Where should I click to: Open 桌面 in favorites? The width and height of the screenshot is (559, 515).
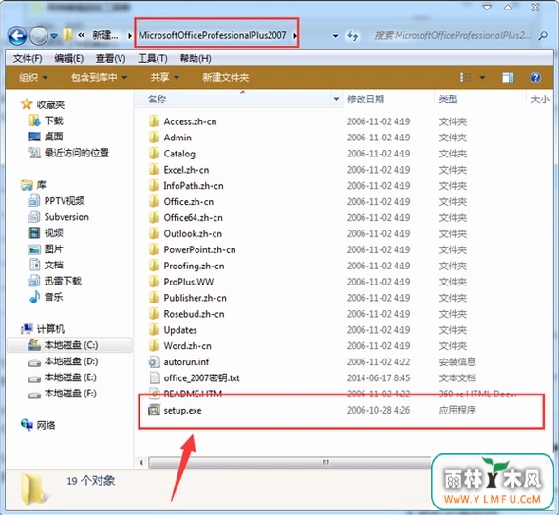coord(53,137)
